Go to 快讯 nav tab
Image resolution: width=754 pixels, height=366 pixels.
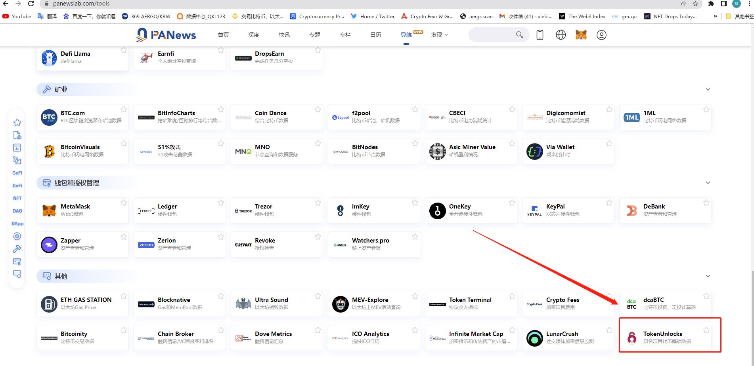point(284,35)
